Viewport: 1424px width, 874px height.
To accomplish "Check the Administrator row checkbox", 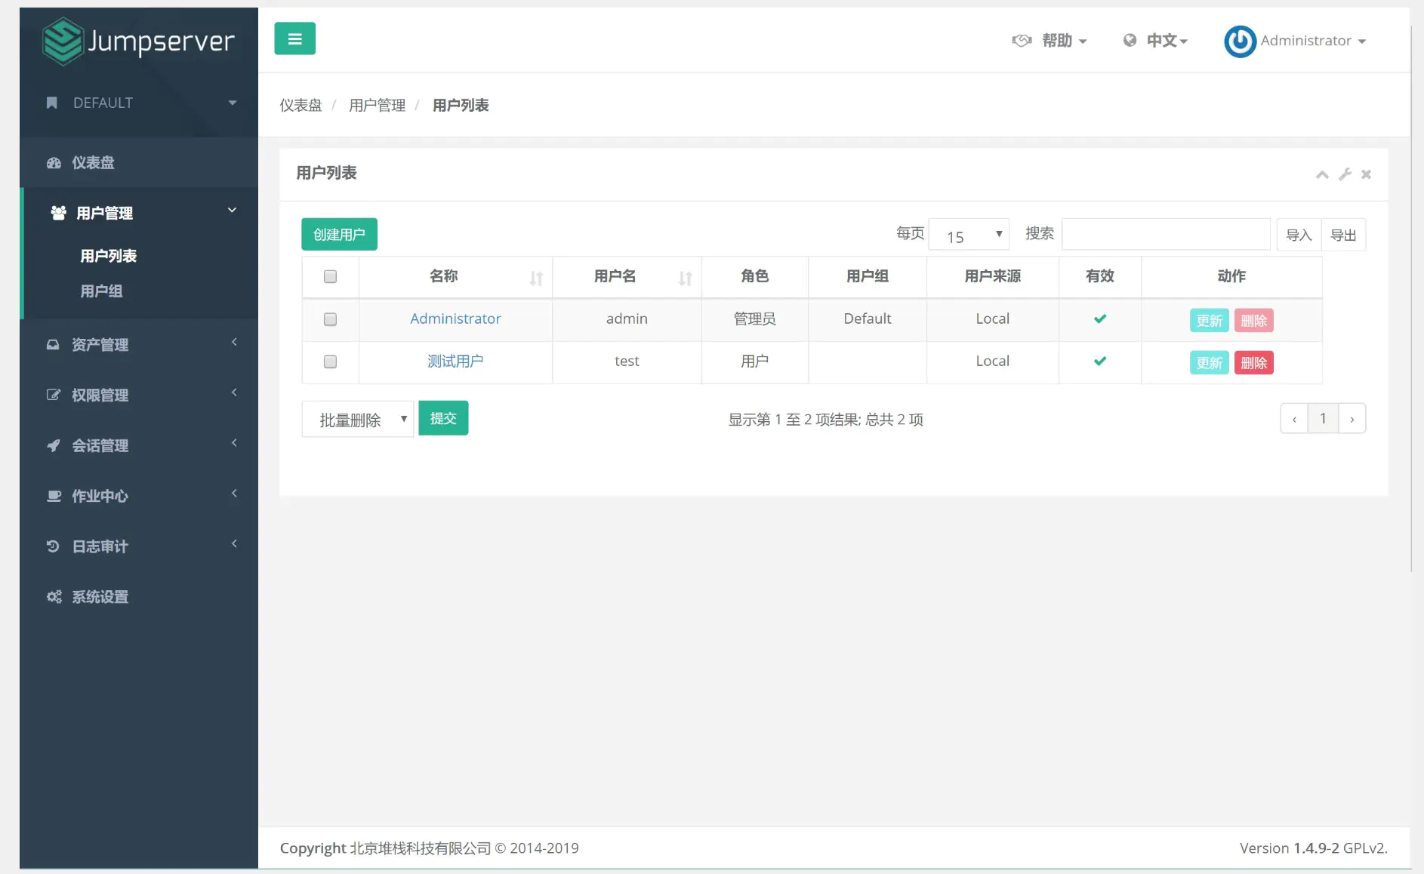I will pos(330,319).
